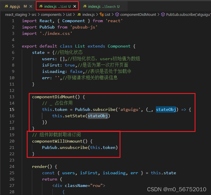Click PubSub.unsubscribe on line 21

65,147
